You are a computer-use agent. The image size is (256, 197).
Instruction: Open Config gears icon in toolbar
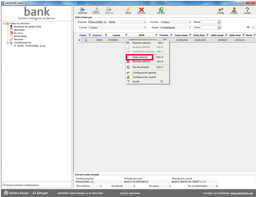click(x=220, y=11)
